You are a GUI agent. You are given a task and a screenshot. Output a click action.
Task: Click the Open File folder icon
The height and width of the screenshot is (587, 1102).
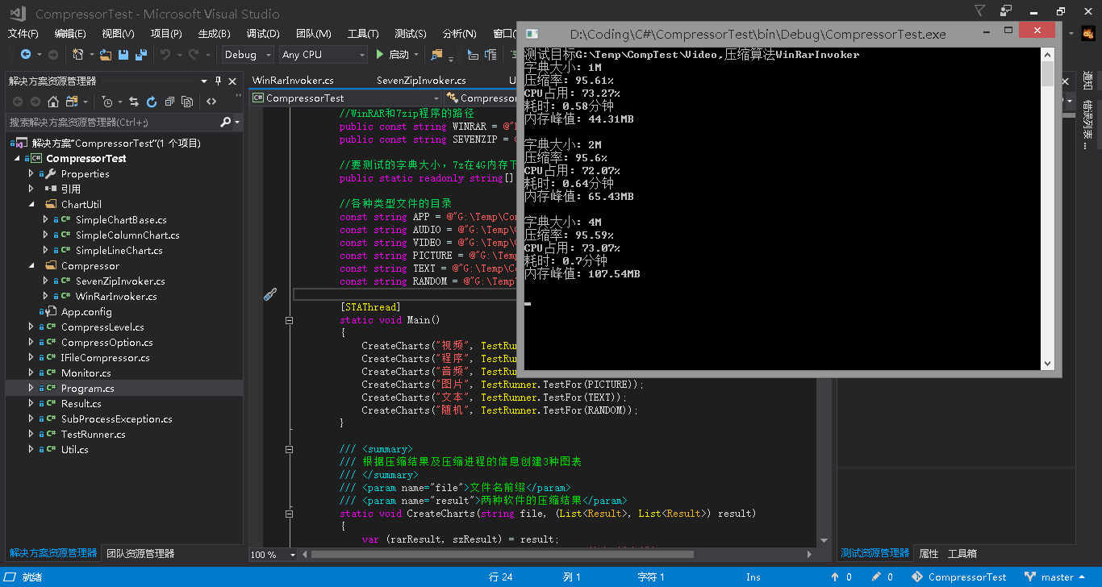(x=105, y=55)
